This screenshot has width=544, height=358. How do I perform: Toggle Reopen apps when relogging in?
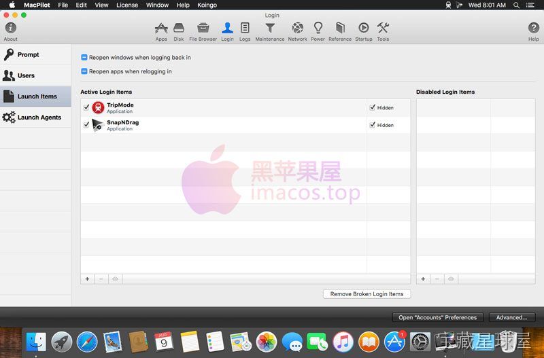tap(84, 71)
